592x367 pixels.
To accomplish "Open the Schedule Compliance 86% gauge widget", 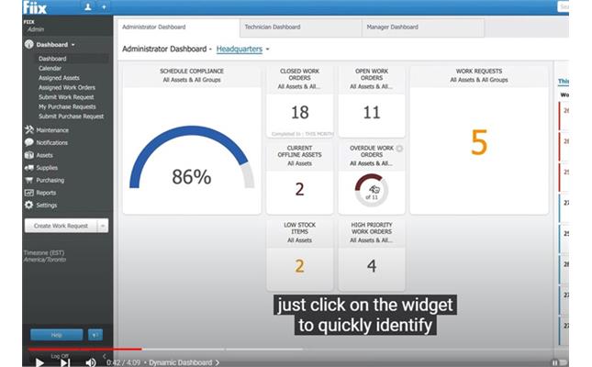I will [x=192, y=139].
